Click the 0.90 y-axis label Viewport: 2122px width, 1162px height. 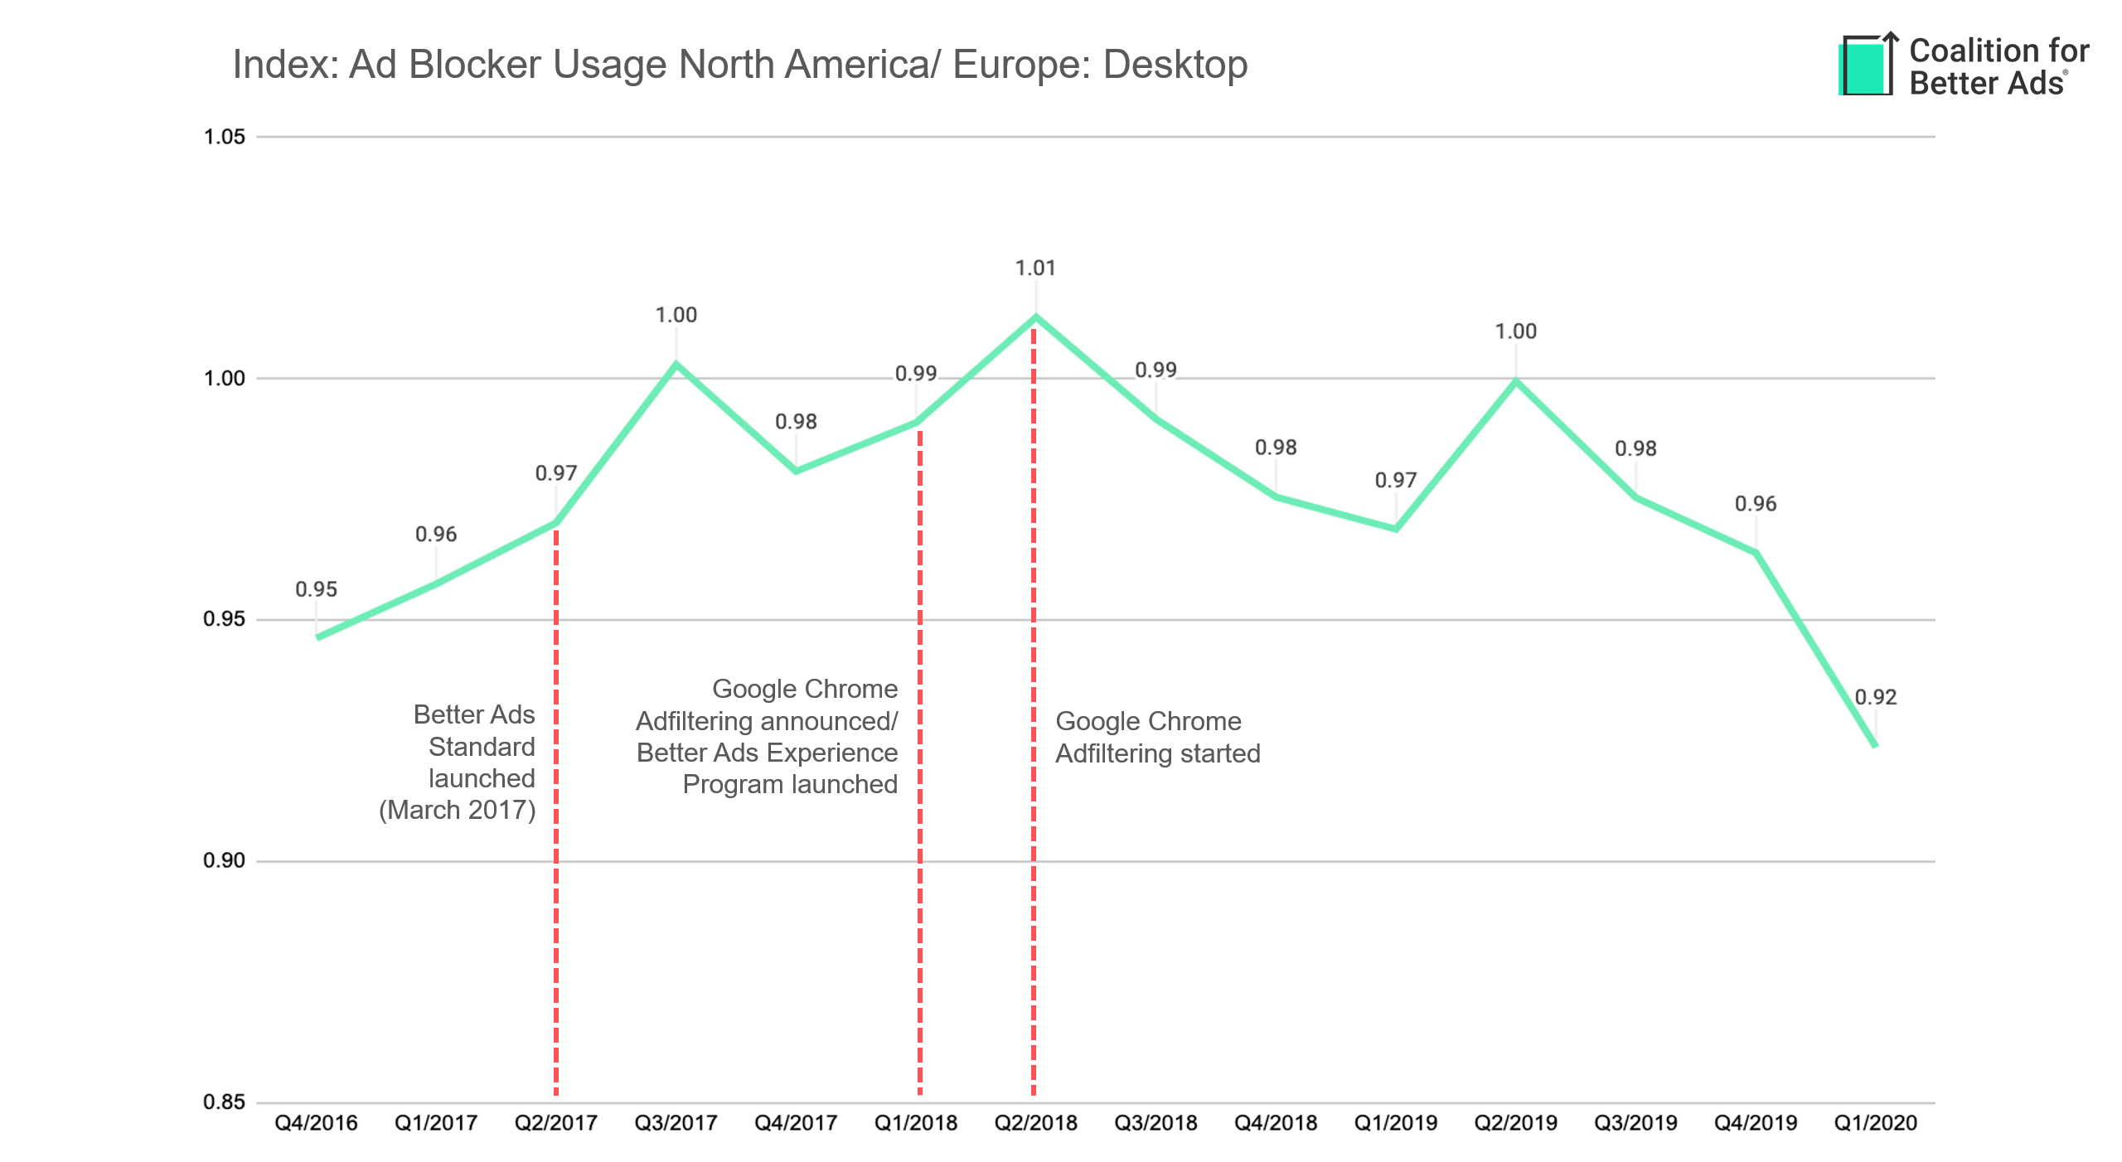click(225, 860)
